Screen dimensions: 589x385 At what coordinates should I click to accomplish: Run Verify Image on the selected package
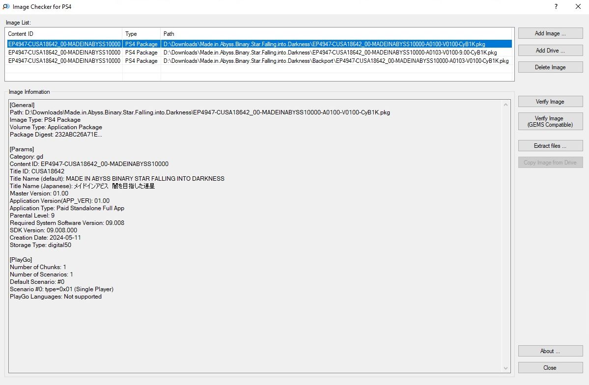pyautogui.click(x=550, y=102)
